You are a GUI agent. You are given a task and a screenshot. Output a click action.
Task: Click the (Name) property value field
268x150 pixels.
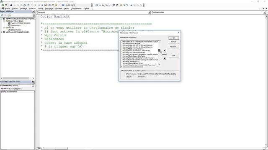(x=20, y=92)
